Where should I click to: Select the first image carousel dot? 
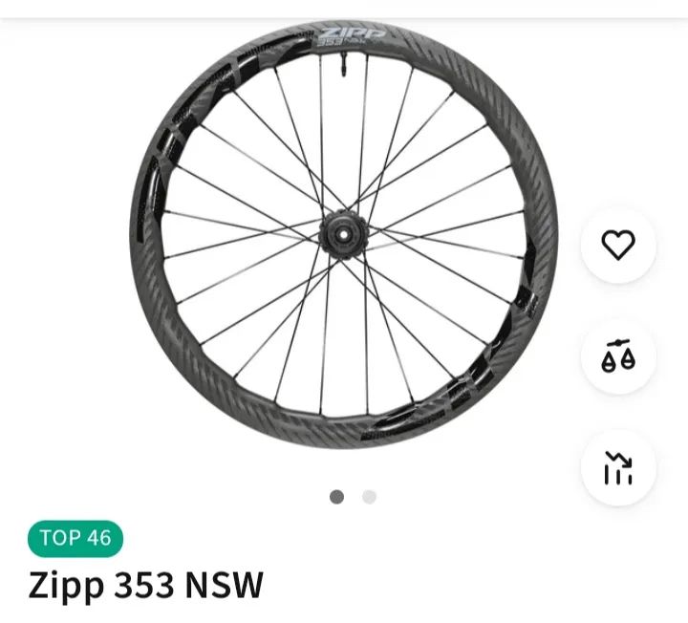(x=336, y=497)
